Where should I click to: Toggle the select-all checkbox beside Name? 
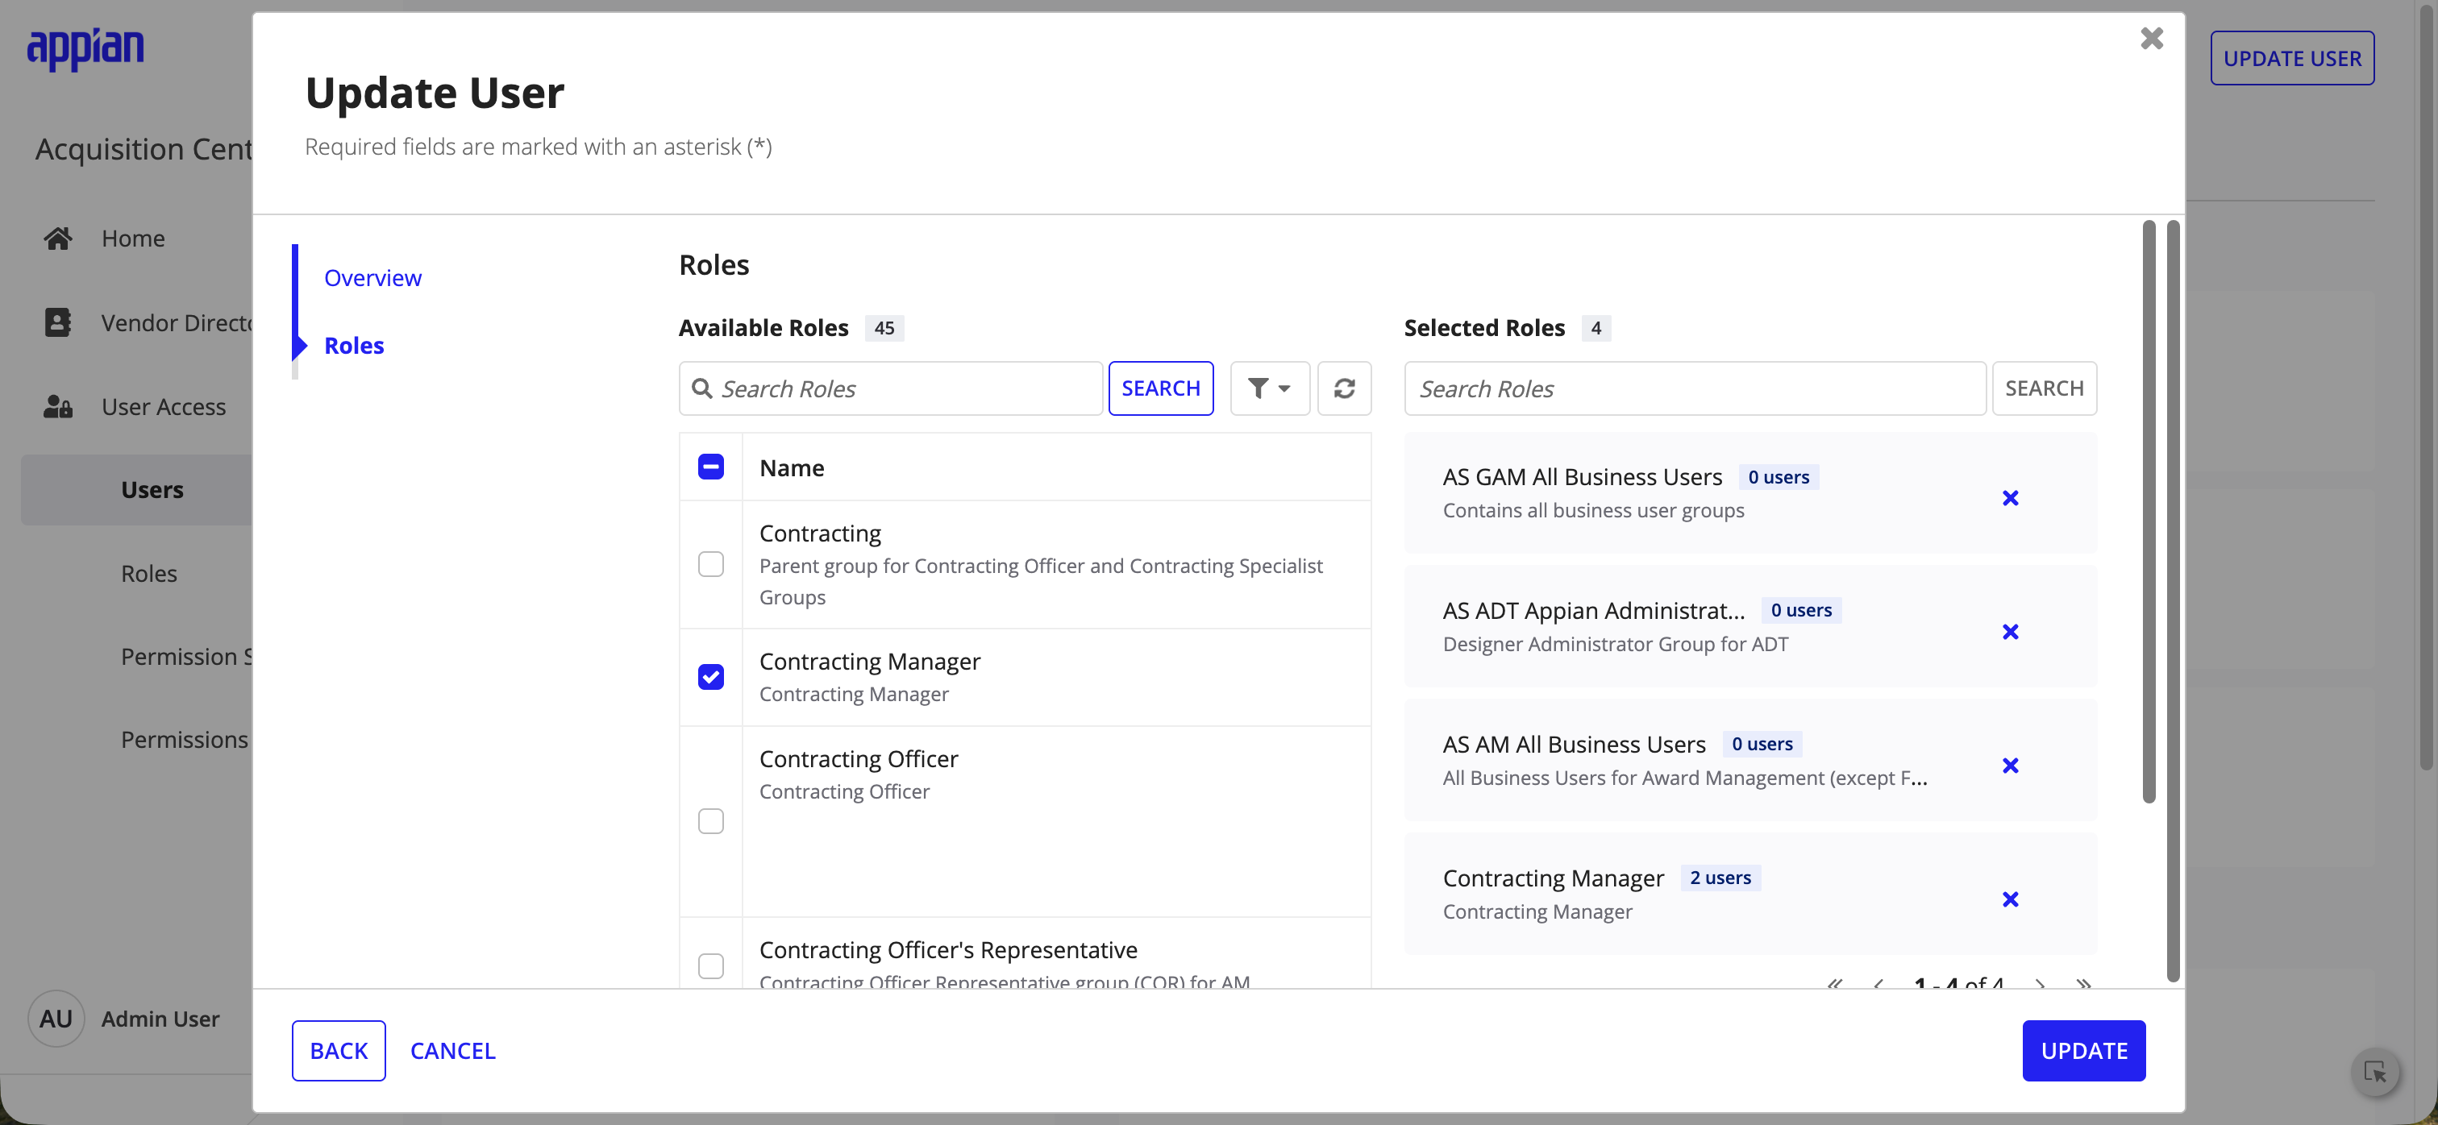(x=711, y=467)
